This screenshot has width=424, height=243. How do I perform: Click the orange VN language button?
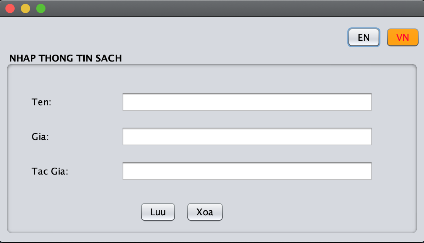402,38
